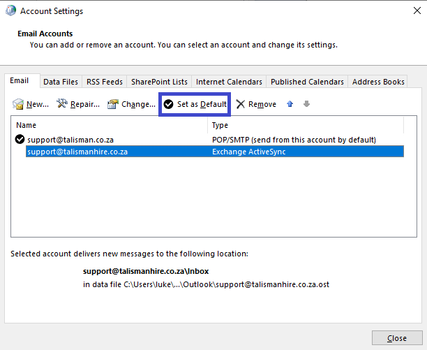Click default checkmark beside support@talisman.co.za
Viewport: 427px width, 350px height.
pyautogui.click(x=20, y=139)
